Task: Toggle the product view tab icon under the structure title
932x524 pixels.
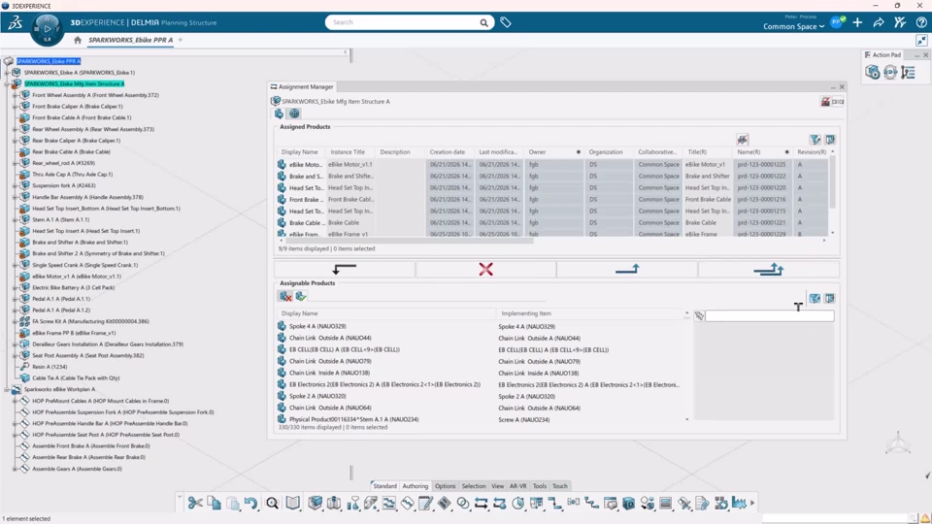Action: 280,114
